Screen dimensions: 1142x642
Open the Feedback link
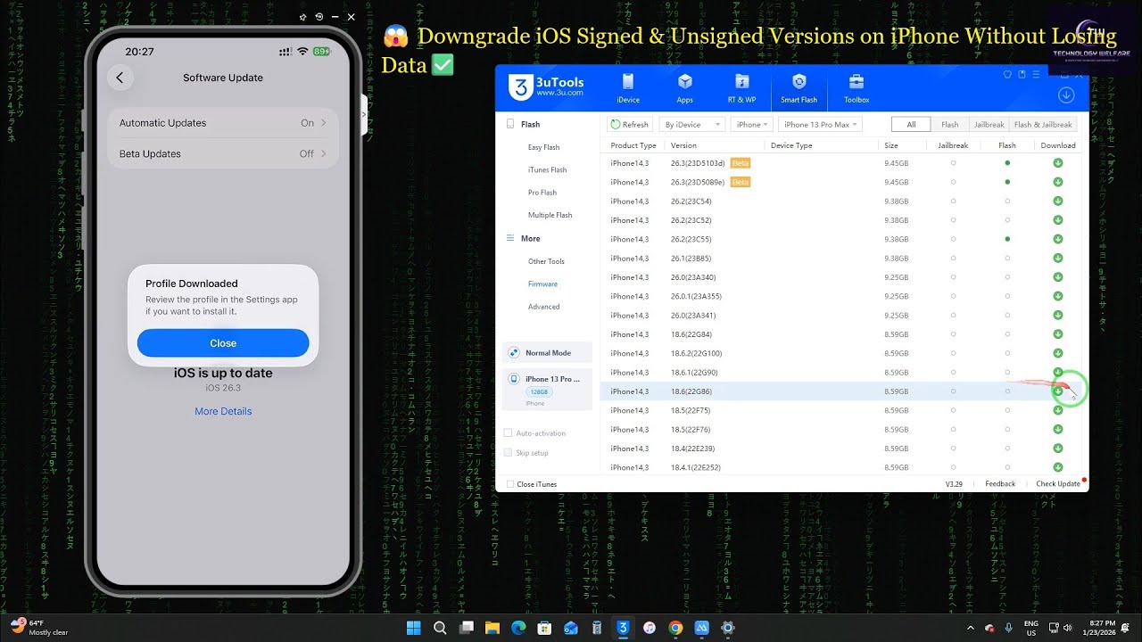click(1000, 484)
